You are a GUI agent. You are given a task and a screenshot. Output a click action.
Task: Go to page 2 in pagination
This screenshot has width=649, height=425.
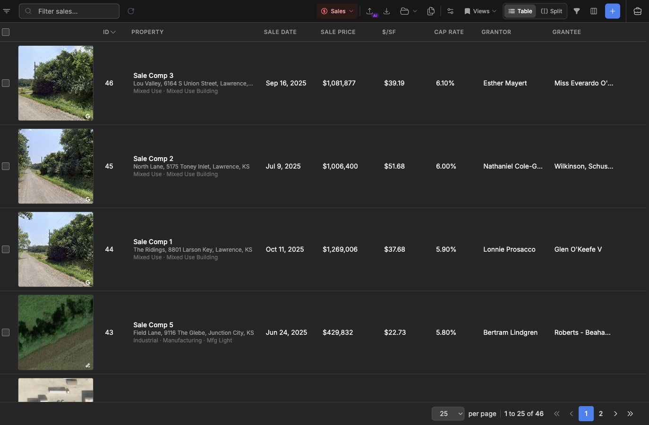[601, 414]
